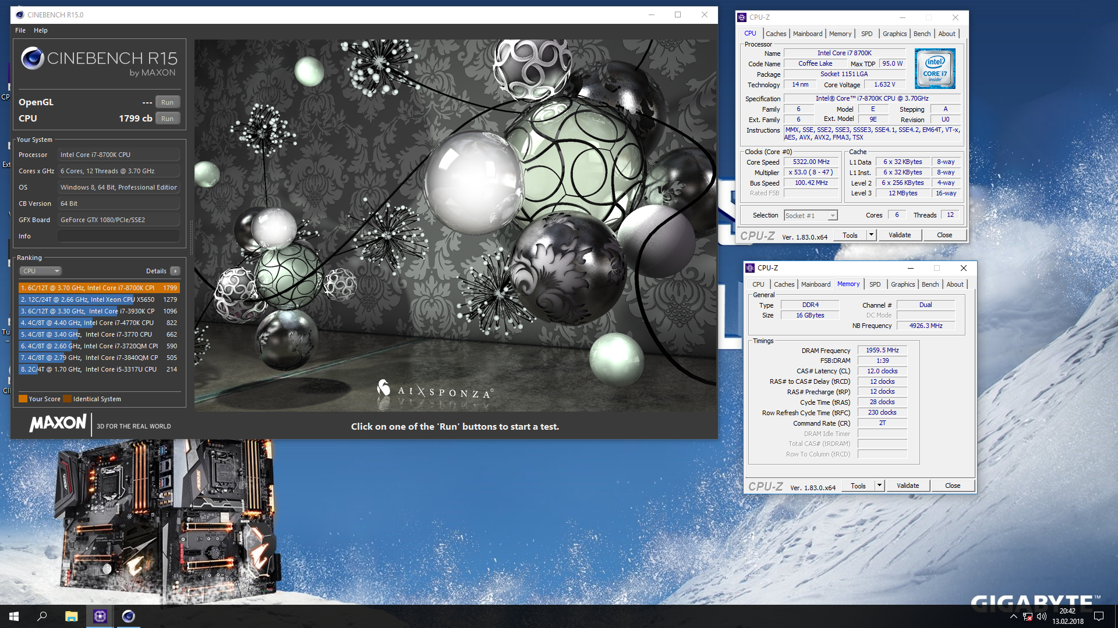Click lower CPU-Z window title icon
The image size is (1118, 628).
pos(750,268)
